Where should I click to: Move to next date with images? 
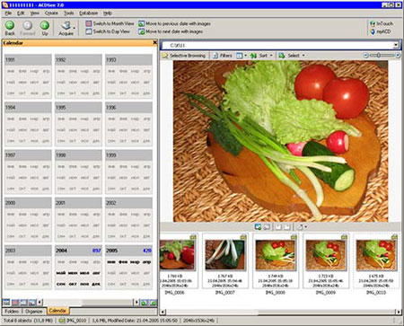(x=171, y=31)
